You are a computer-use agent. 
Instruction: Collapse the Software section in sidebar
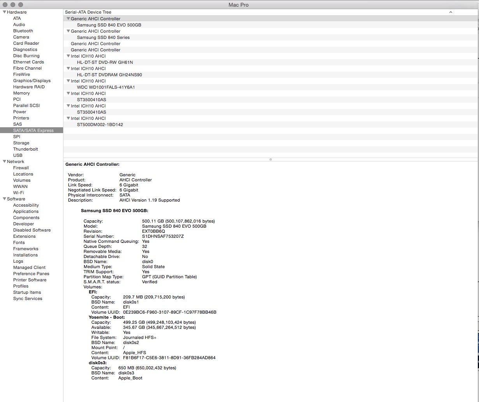click(5, 199)
